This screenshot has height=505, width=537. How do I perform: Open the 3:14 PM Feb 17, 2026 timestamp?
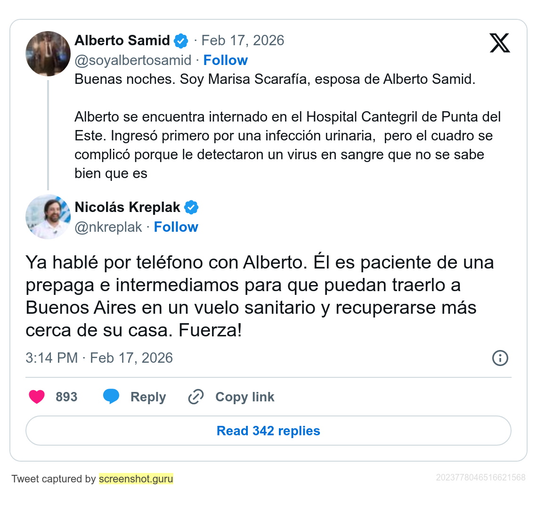click(99, 358)
